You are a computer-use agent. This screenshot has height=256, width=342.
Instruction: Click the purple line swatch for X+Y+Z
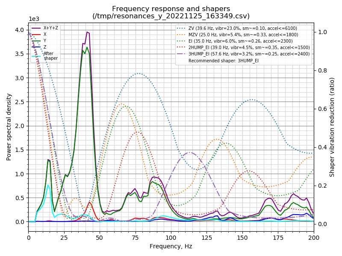(x=36, y=28)
